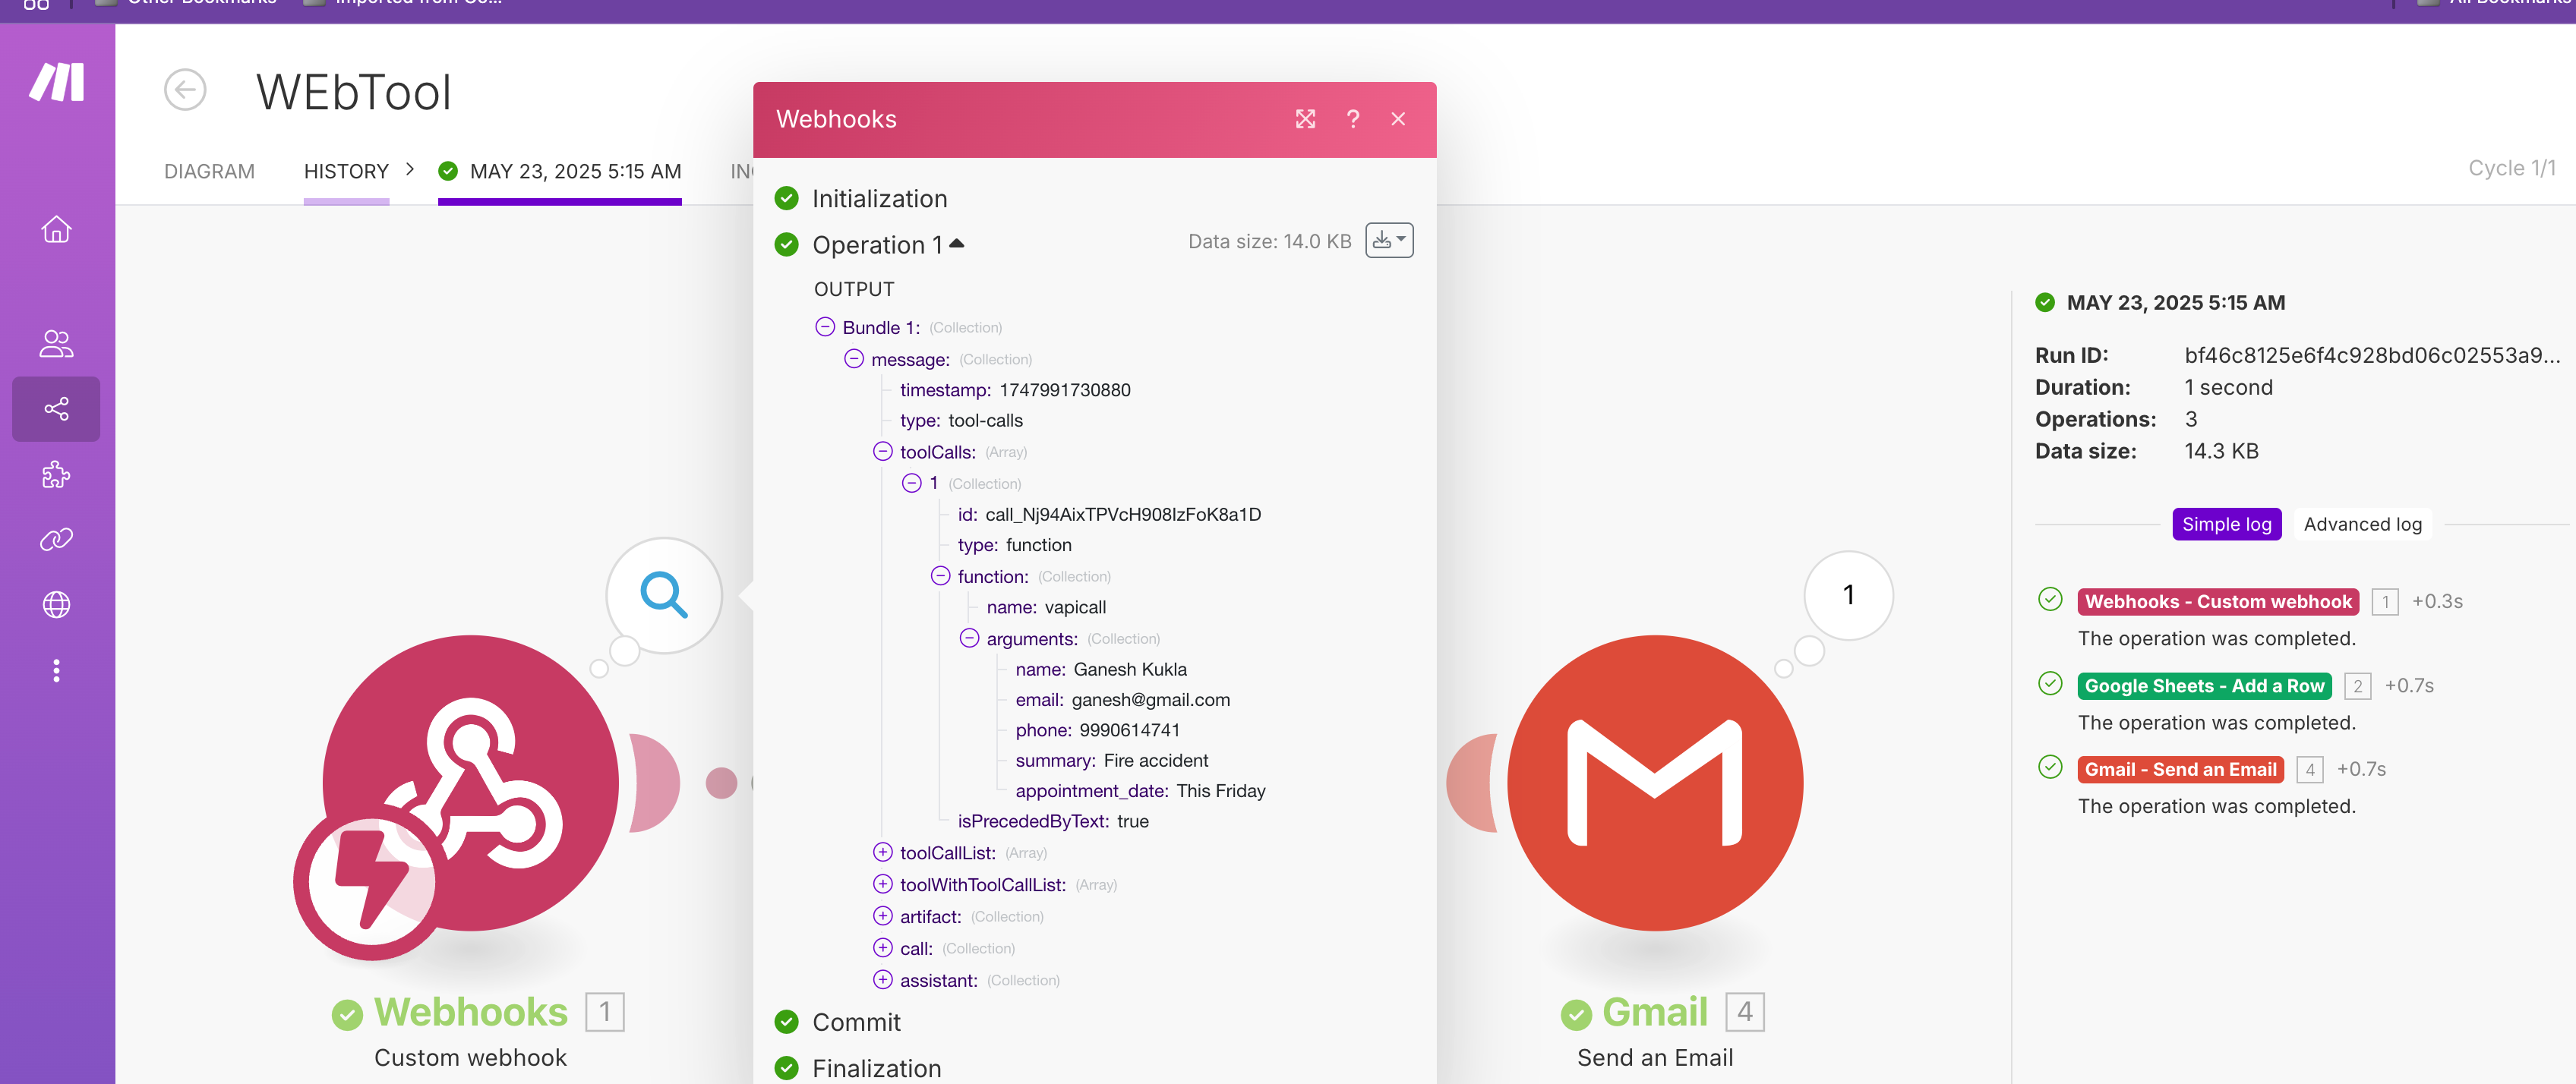This screenshot has width=2576, height=1084.
Task: Click the Data size: 14.0 KB label
Action: pos(1269,241)
